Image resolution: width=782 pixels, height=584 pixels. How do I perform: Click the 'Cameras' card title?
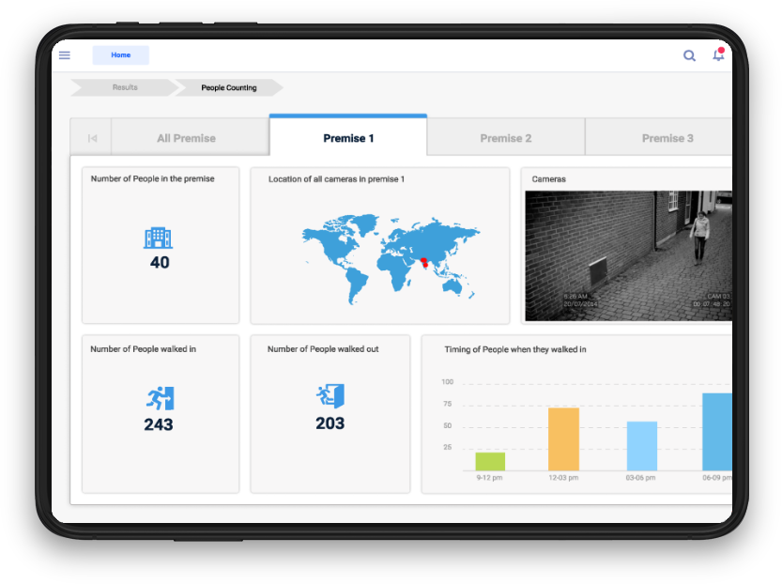pos(548,179)
